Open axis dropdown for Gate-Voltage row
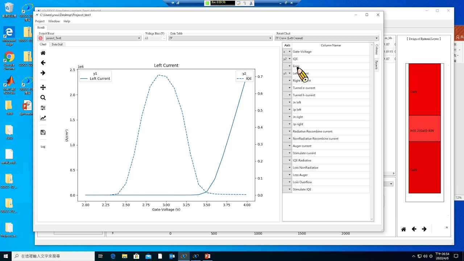Viewport: 464px width, 261px height. [x=287, y=51]
